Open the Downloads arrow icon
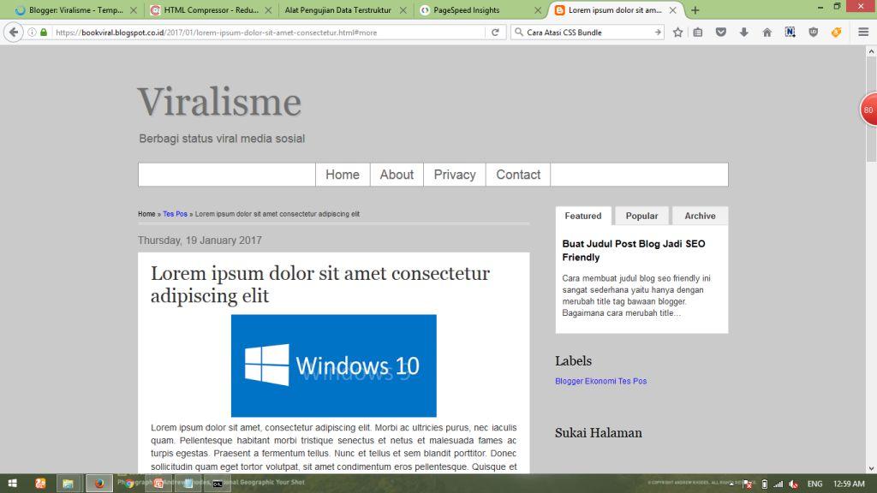Viewport: 877px width, 493px height. pos(744,33)
